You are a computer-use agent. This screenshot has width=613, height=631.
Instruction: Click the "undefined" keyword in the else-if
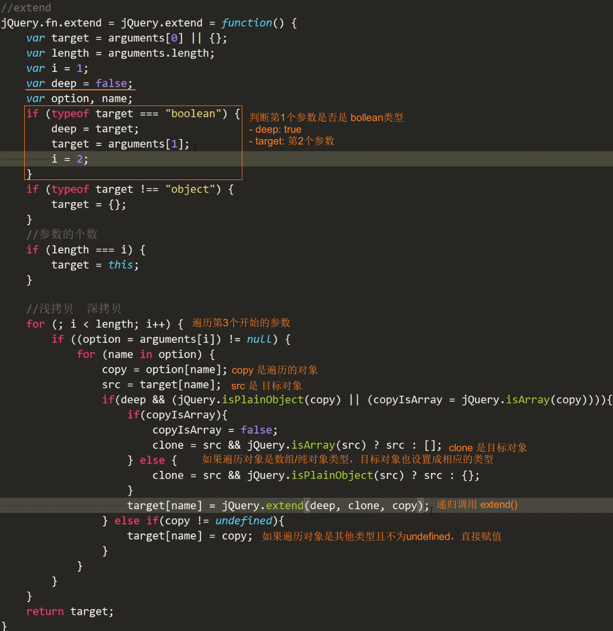[244, 521]
